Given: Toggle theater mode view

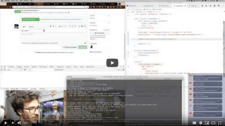Looking at the screenshot, I should pyautogui.click(x=213, y=123).
